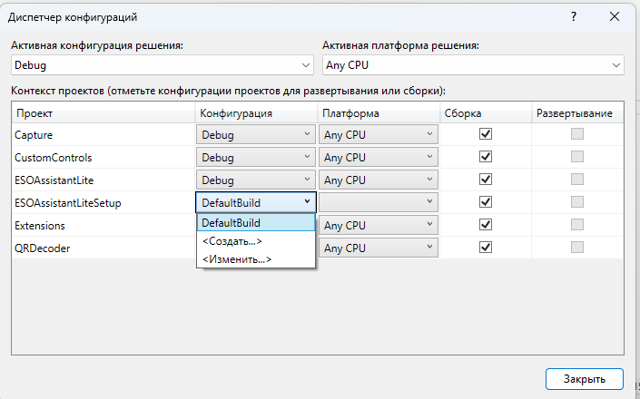
Task: Close the Configuration Manager dialog via X
Action: pos(615,17)
